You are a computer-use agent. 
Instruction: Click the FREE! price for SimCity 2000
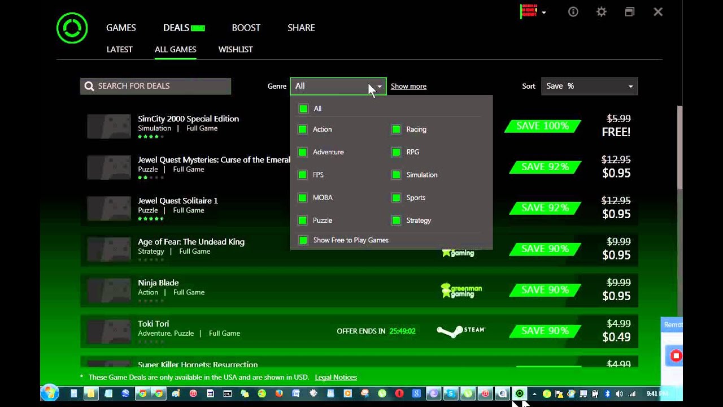(616, 132)
